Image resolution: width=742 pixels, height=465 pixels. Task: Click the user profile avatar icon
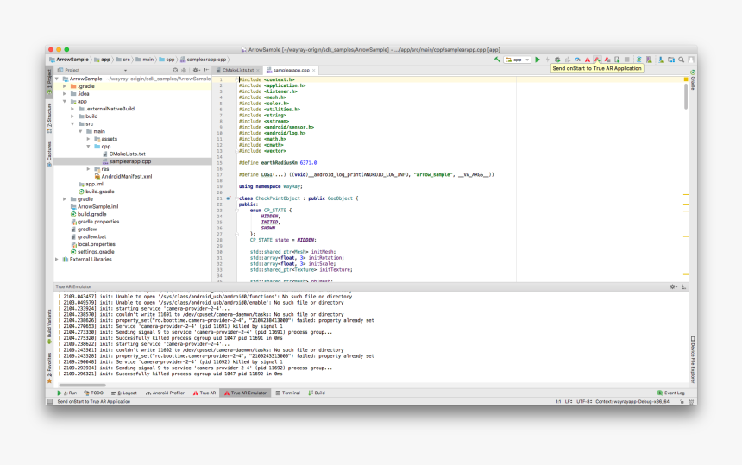tap(691, 60)
